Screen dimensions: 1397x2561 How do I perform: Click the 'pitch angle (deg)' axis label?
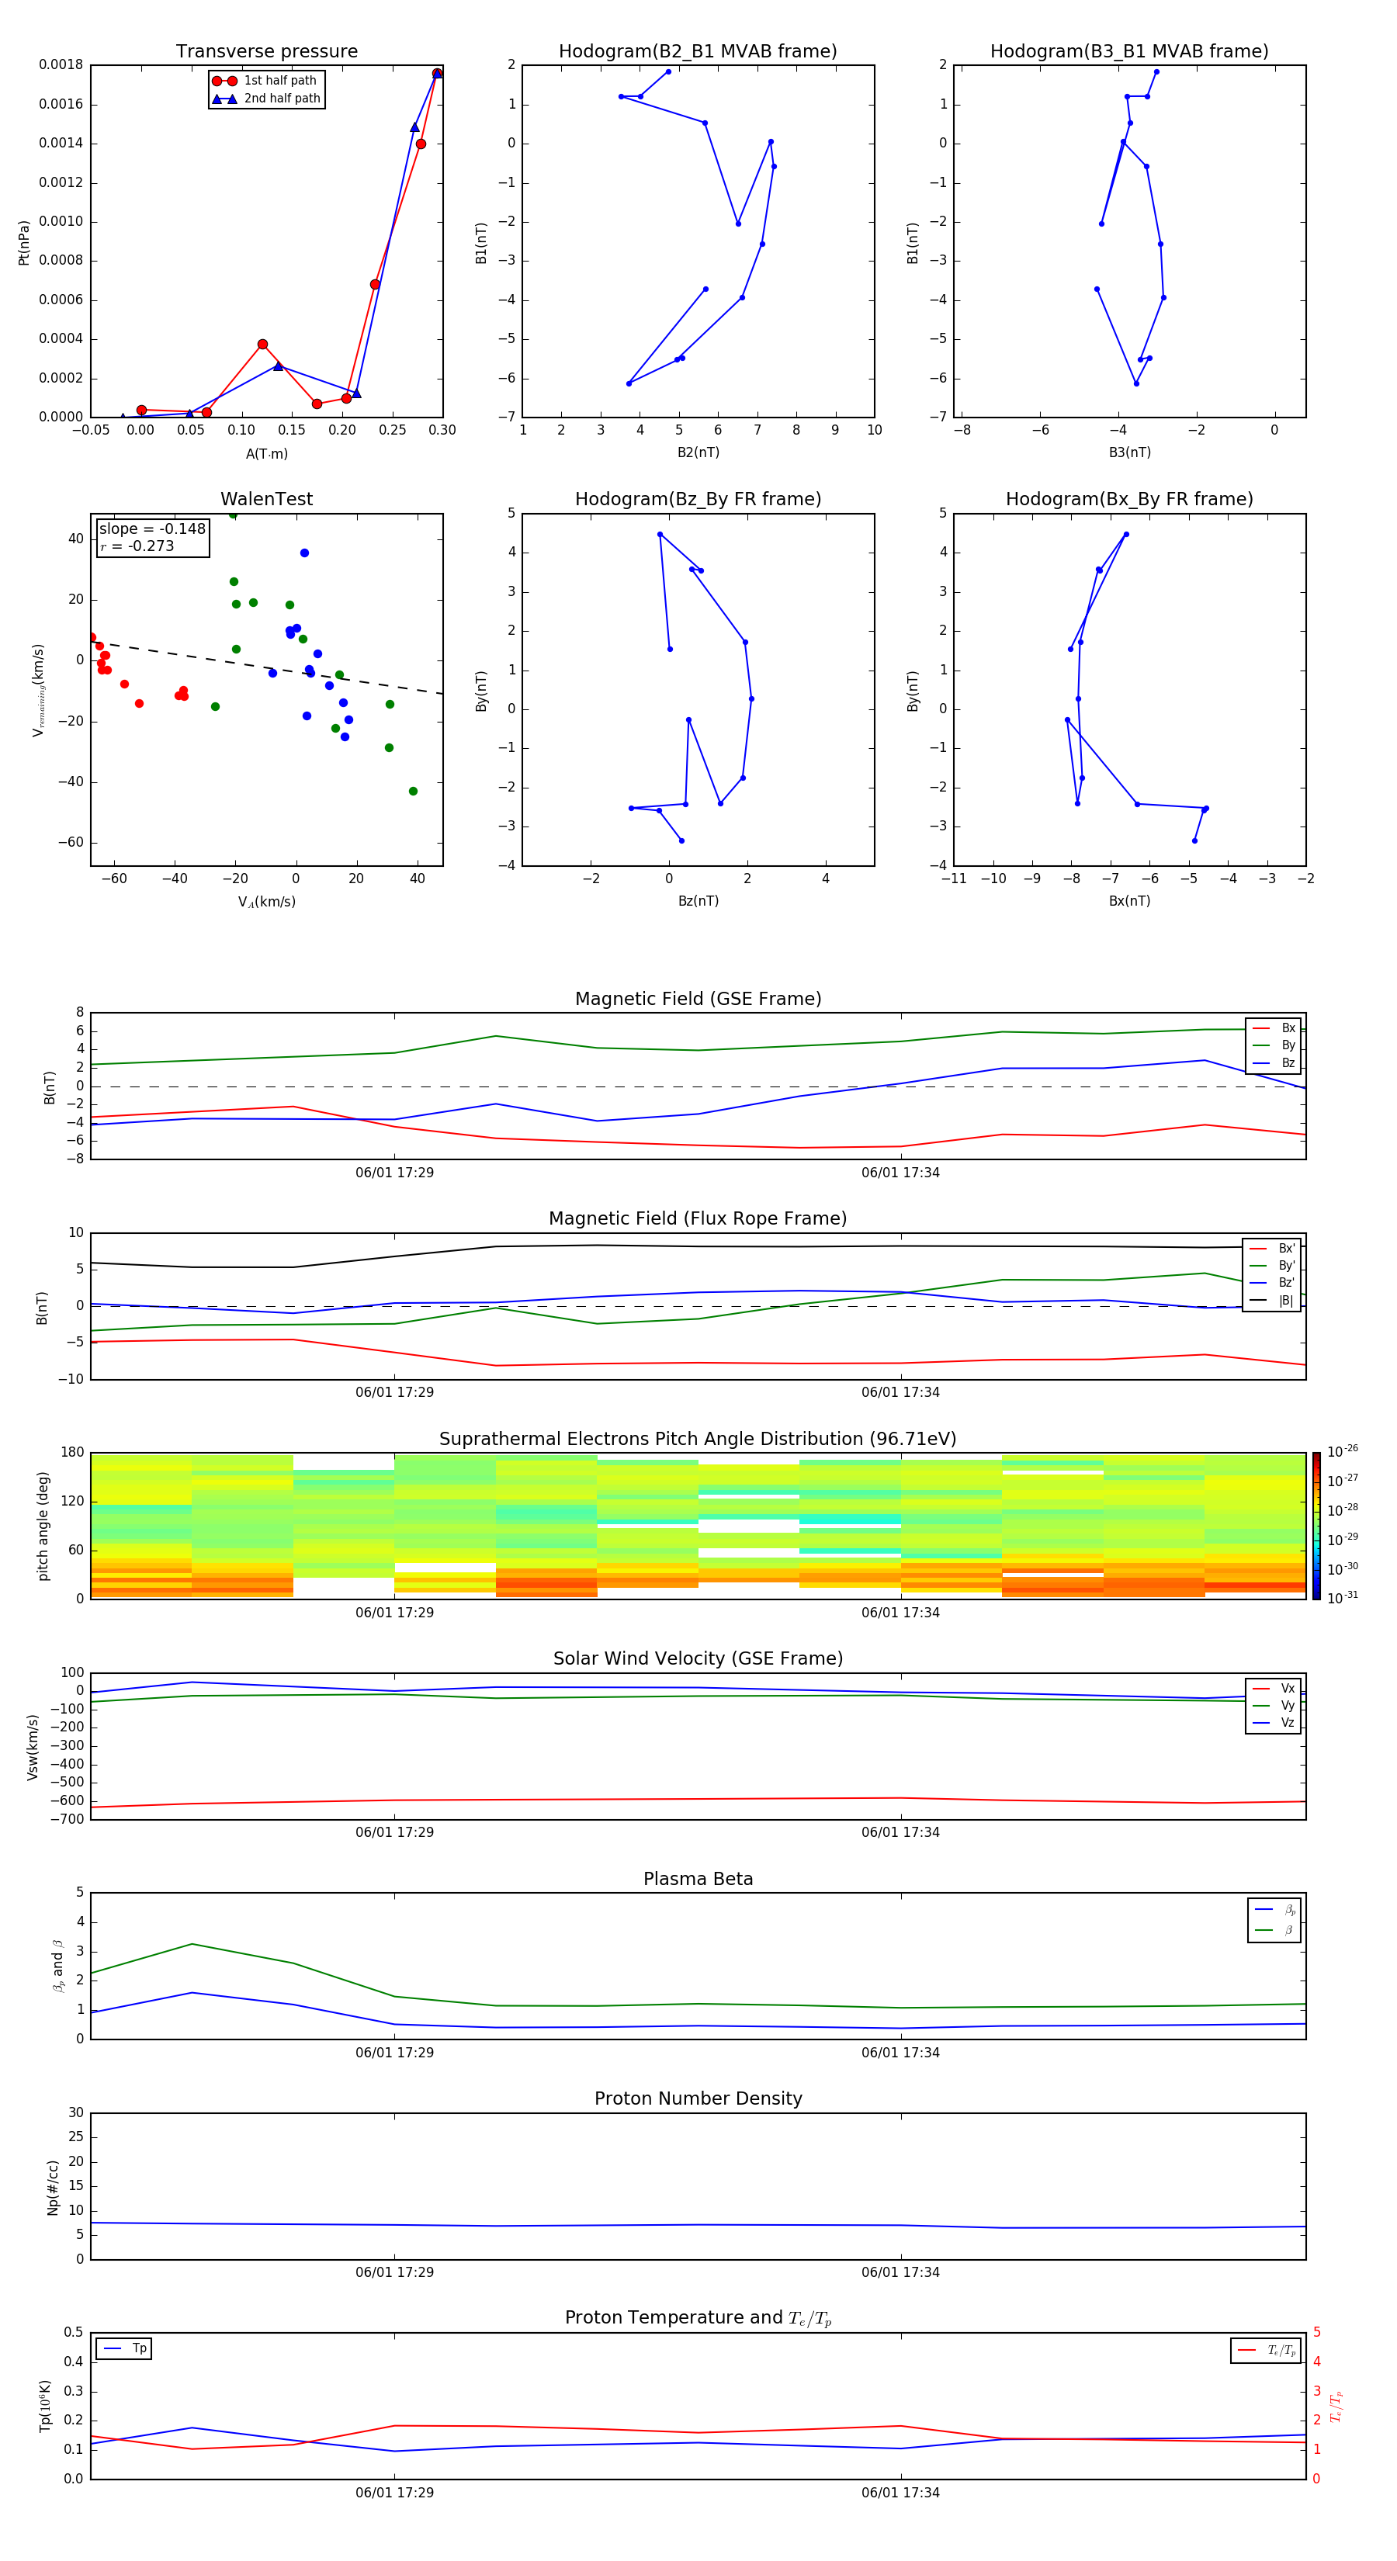pos(43,1526)
